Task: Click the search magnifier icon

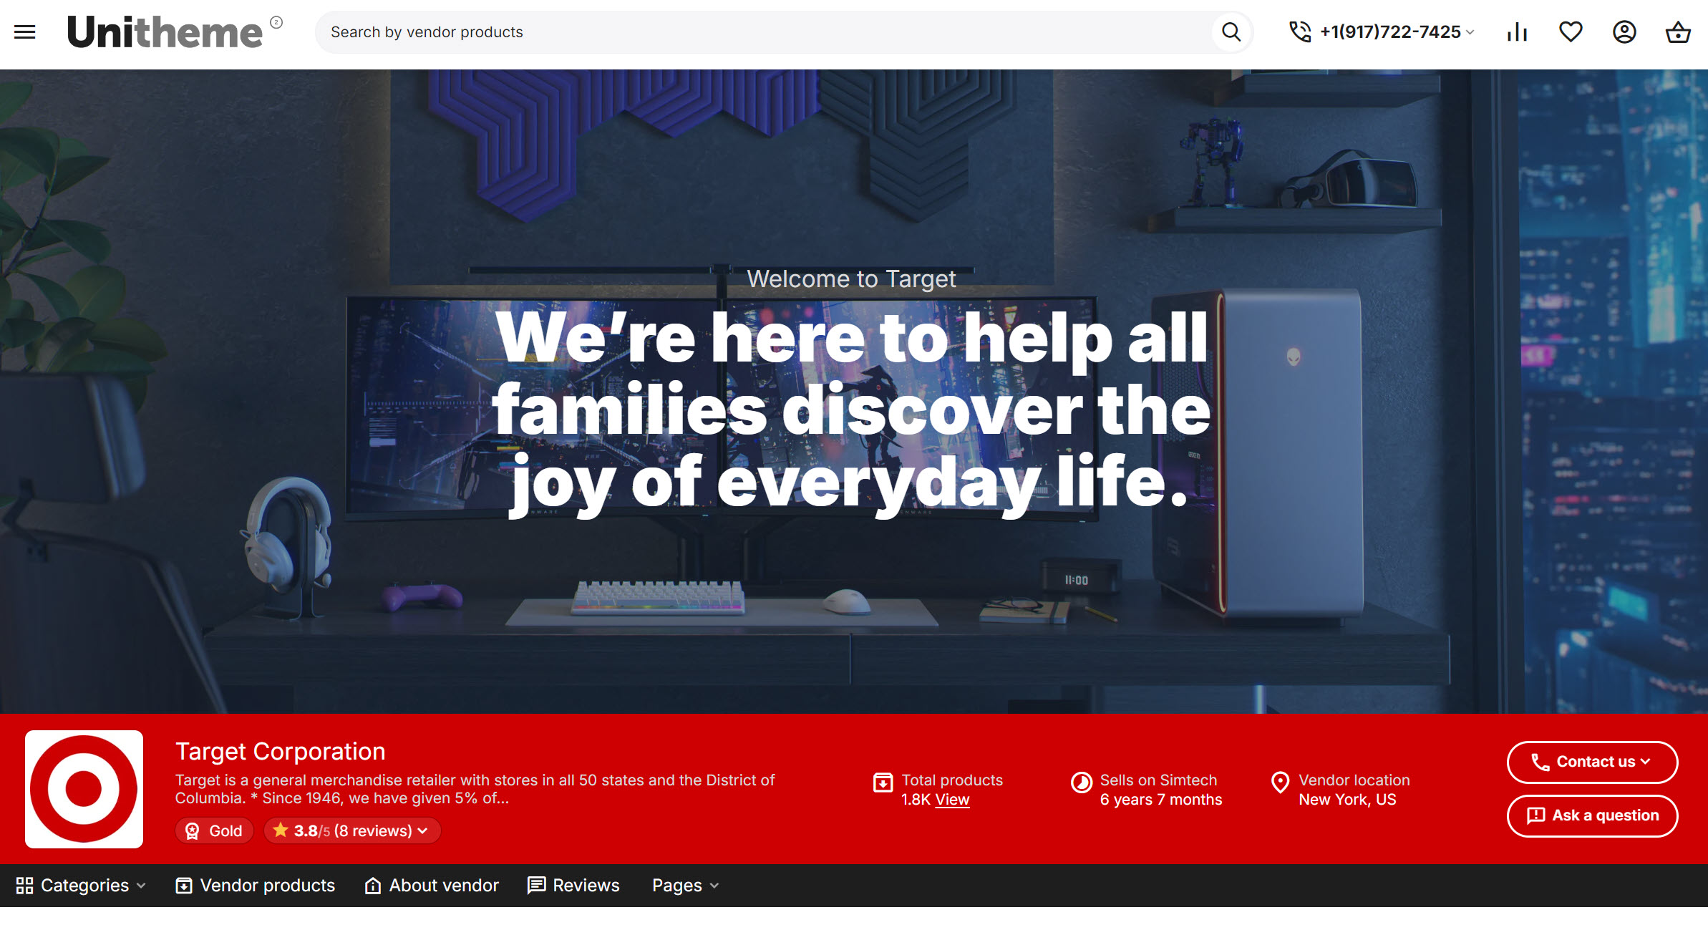Action: pos(1231,32)
